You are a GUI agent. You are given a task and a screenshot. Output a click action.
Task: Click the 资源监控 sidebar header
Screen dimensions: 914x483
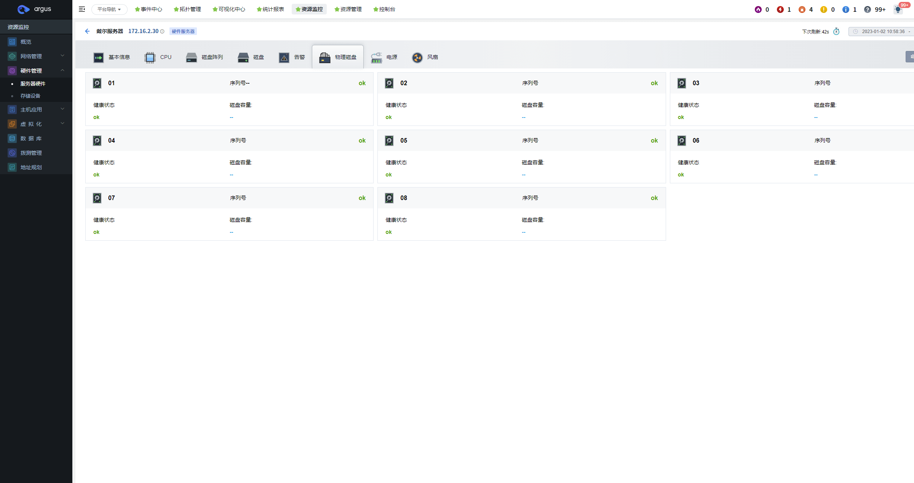click(18, 27)
